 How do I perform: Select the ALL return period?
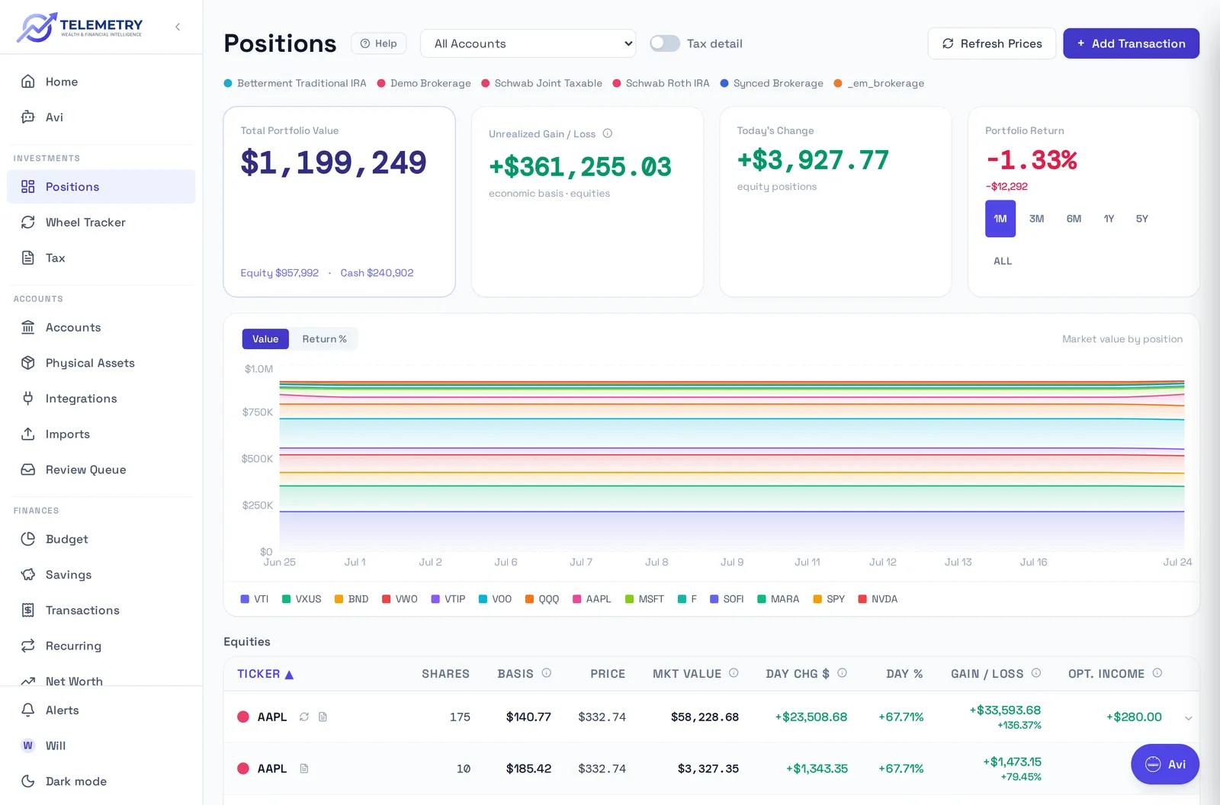[1003, 261]
